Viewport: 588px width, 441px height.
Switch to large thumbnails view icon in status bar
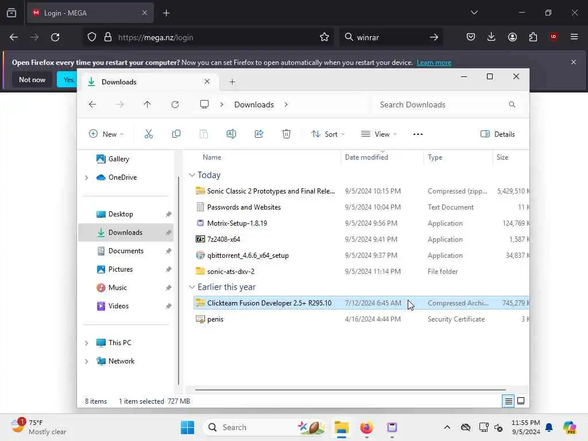[521, 401]
